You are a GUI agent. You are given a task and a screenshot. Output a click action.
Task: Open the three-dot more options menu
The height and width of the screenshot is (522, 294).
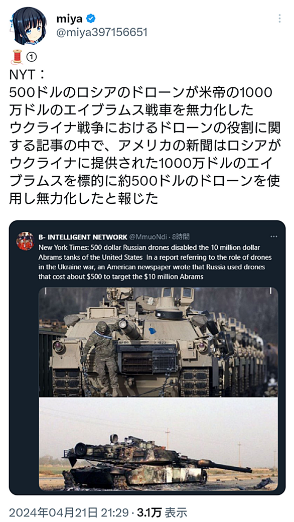[279, 19]
